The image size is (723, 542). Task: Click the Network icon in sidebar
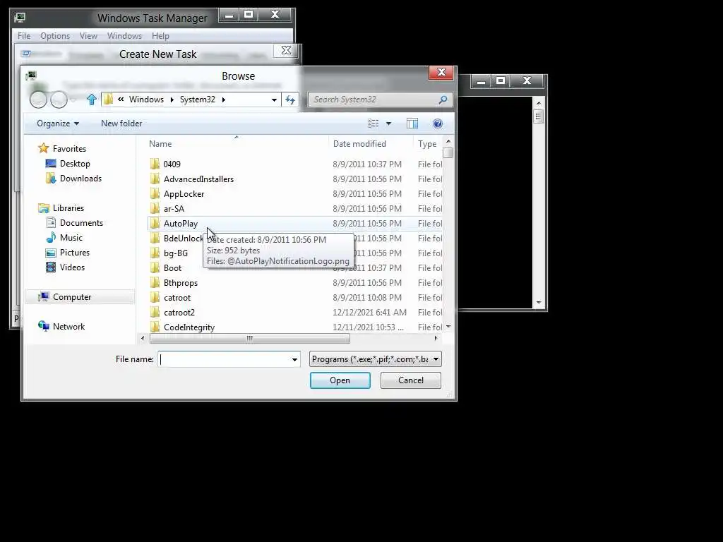coord(44,326)
